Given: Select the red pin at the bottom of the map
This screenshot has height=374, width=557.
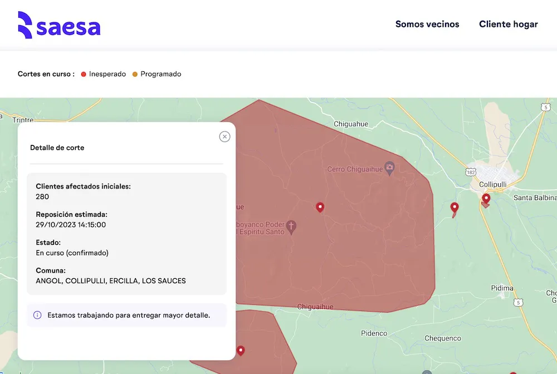Looking at the screenshot, I should pyautogui.click(x=240, y=351).
